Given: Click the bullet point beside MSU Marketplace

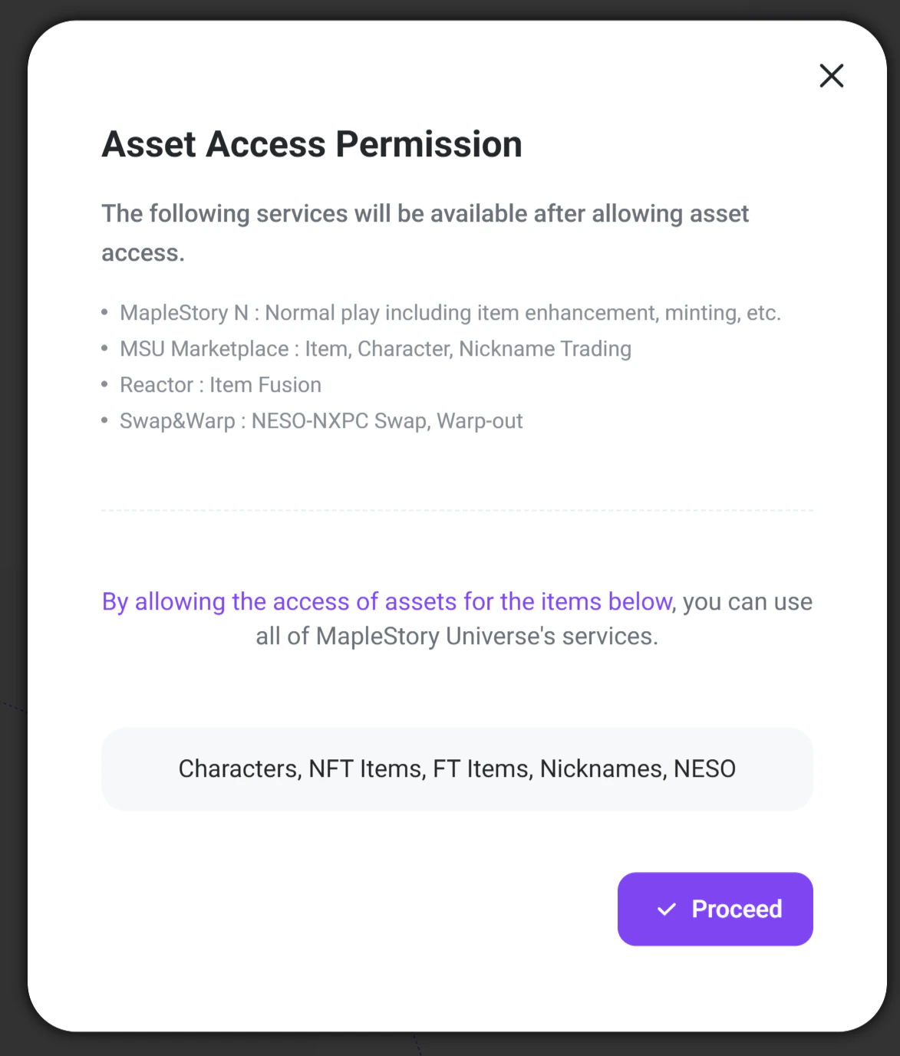Looking at the screenshot, I should (106, 347).
